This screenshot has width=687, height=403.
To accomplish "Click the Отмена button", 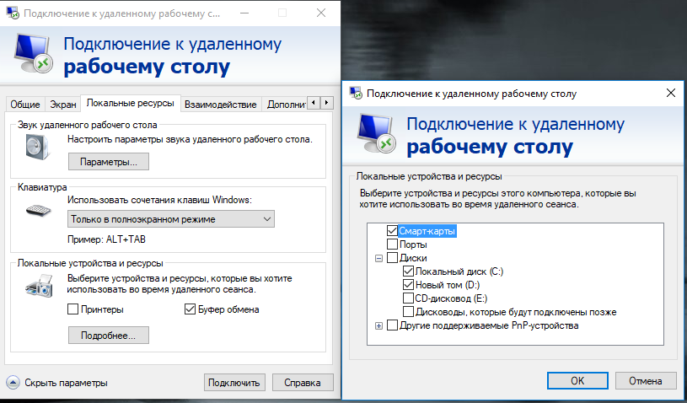I will pyautogui.click(x=646, y=381).
